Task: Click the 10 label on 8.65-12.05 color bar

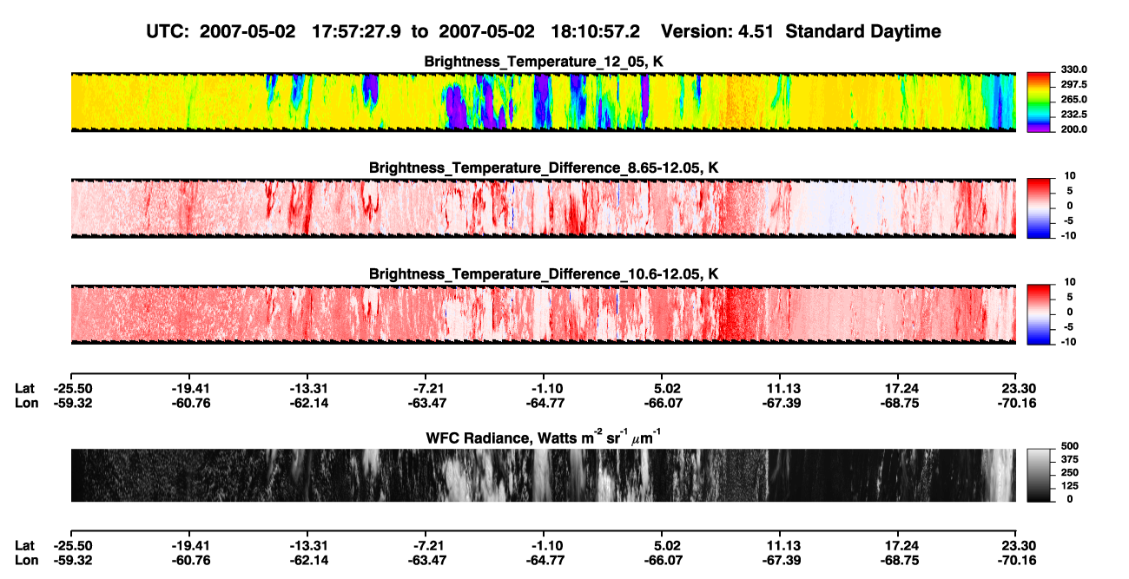Action: point(1071,176)
